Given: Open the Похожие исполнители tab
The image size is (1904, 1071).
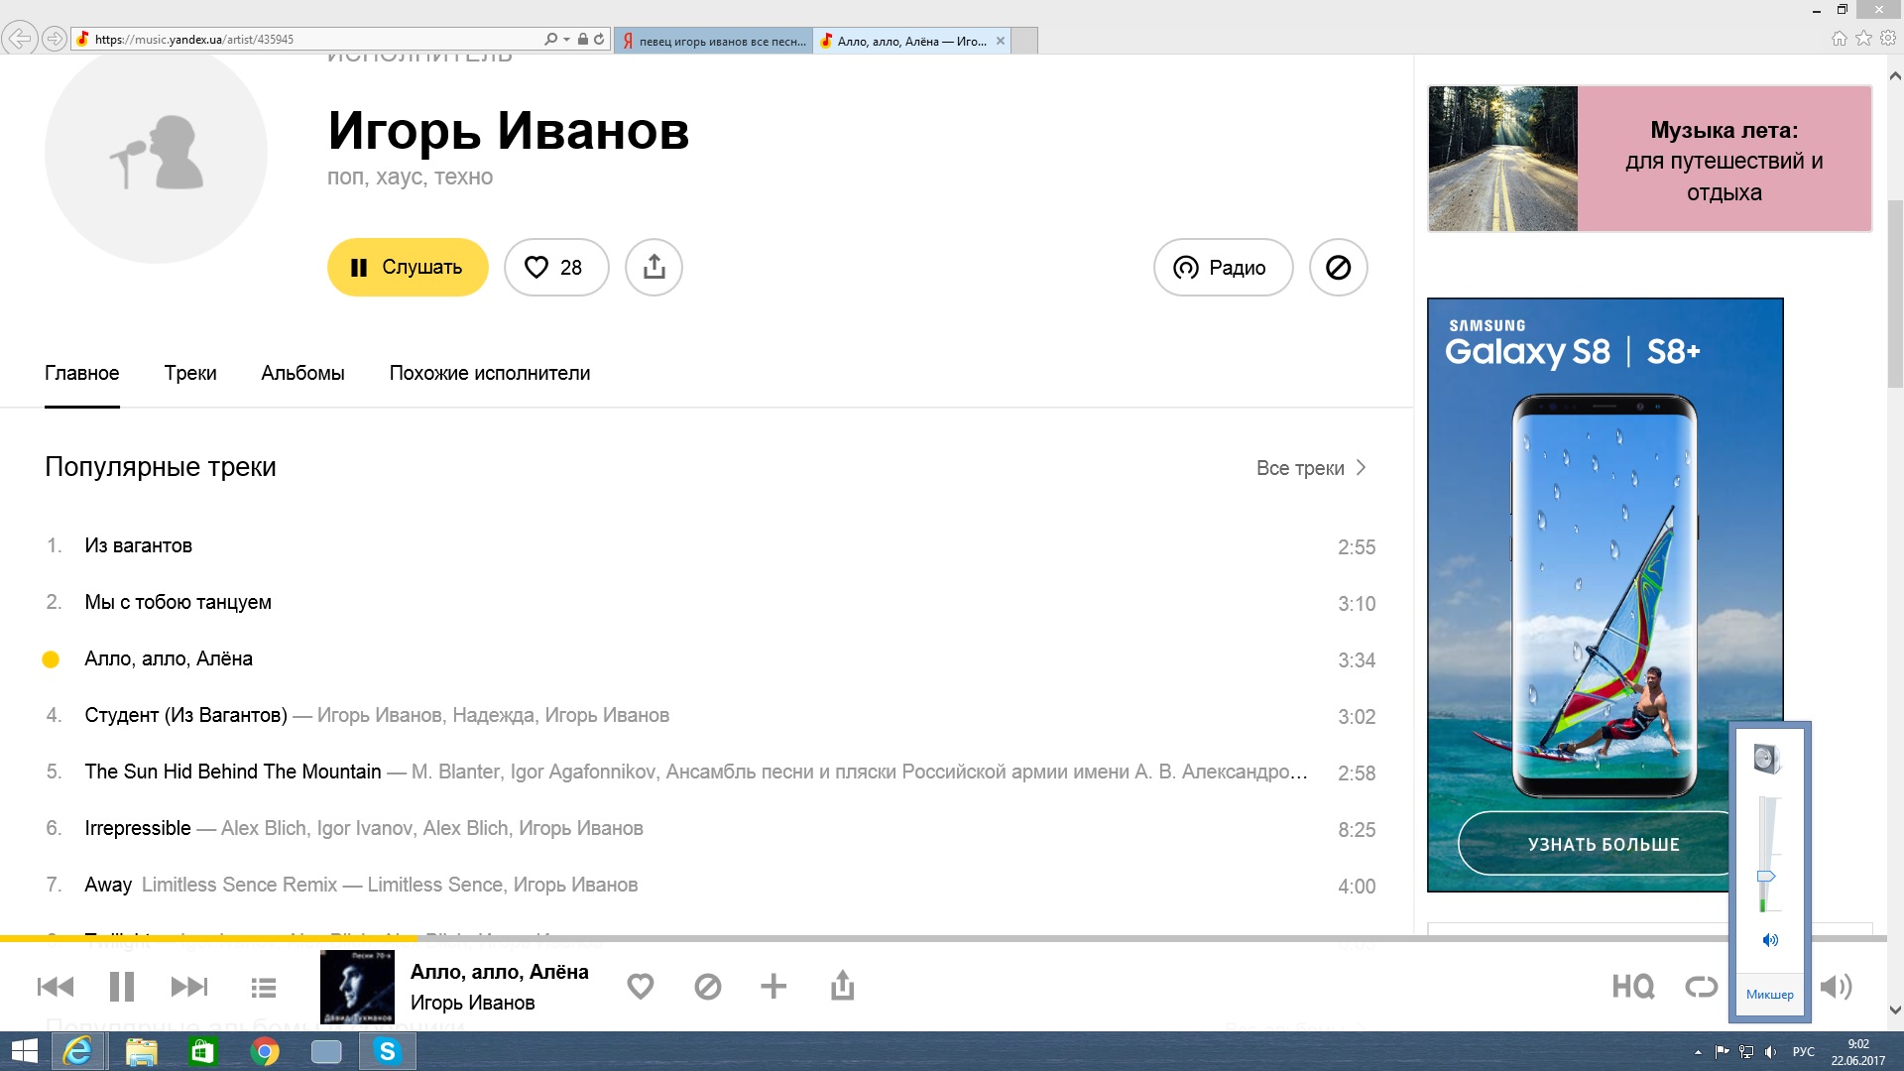Looking at the screenshot, I should click(489, 374).
